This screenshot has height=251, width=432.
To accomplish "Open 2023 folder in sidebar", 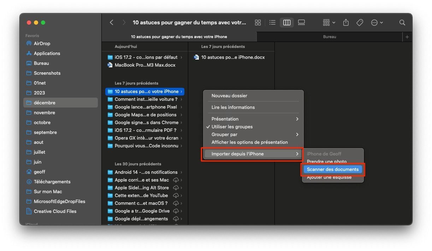I will (x=60, y=93).
